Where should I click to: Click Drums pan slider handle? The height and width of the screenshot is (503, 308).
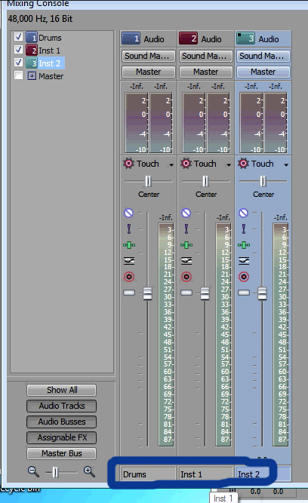(148, 181)
